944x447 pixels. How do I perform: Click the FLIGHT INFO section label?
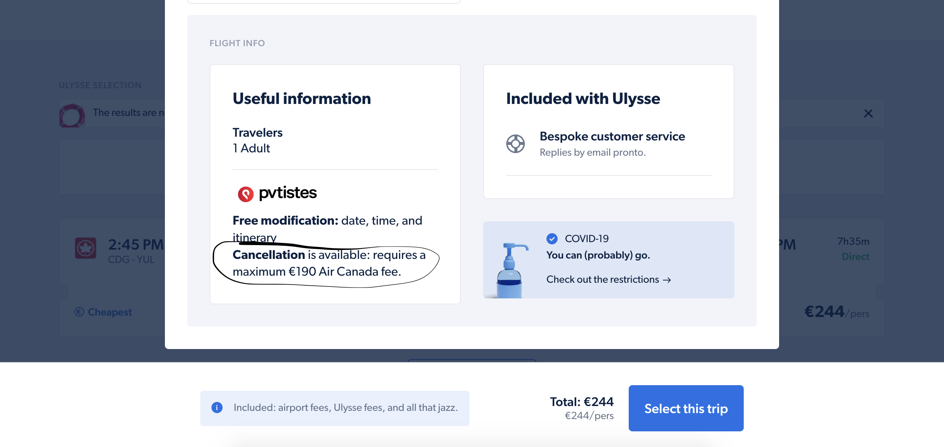(x=237, y=43)
